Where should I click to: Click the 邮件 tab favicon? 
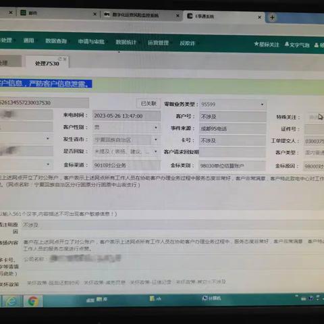pos(23,13)
